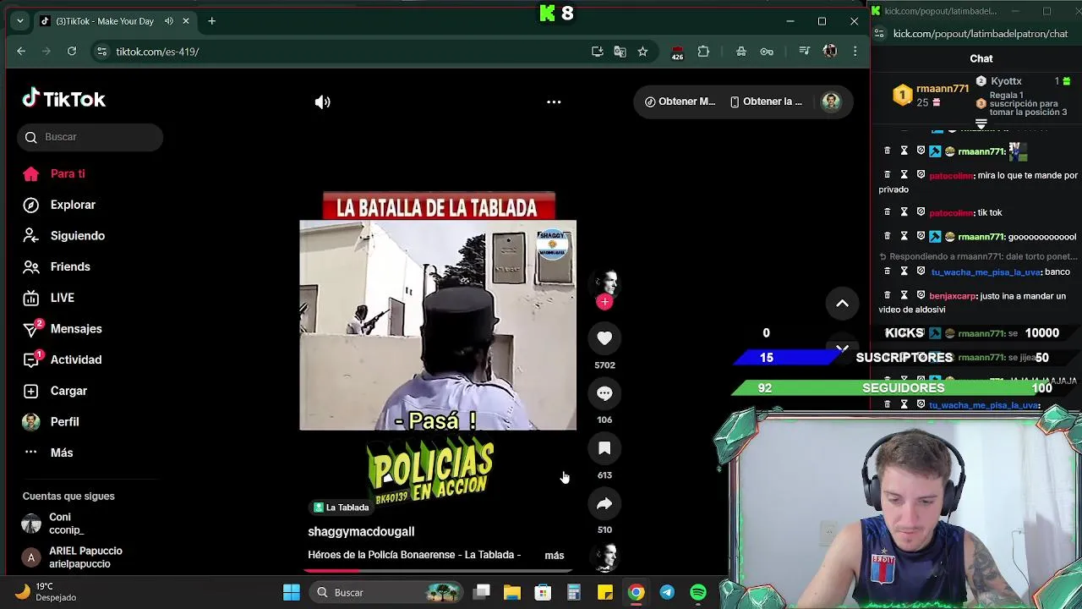
Task: Expand the Más sidebar menu
Action: click(62, 453)
